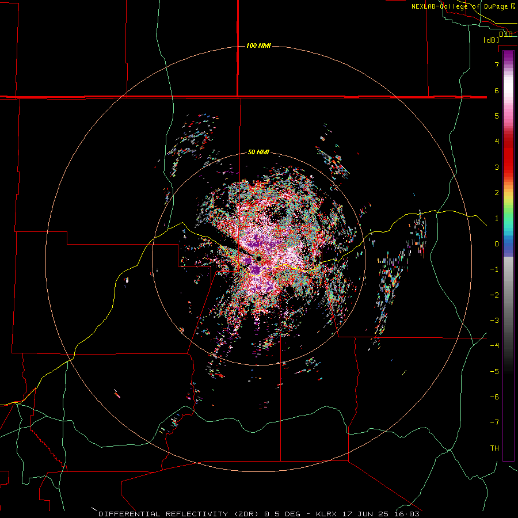Screen dimensions: 518x518
Task: Click the "16:03" time in the caption
Action: pos(408,514)
